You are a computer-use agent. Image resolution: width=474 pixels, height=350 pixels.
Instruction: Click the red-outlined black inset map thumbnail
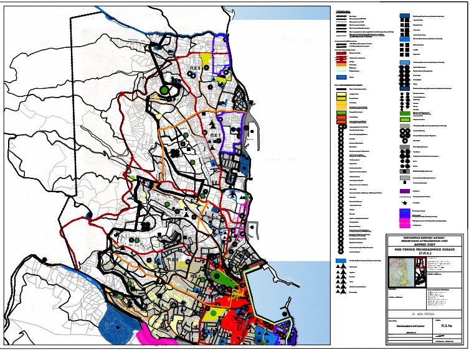tap(419, 266)
